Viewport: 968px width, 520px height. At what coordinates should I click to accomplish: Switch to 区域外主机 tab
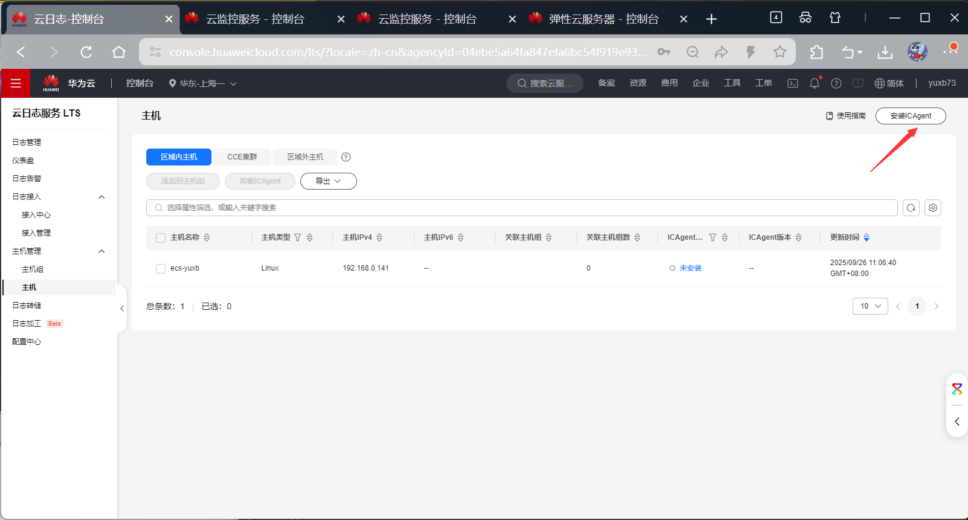pyautogui.click(x=305, y=157)
